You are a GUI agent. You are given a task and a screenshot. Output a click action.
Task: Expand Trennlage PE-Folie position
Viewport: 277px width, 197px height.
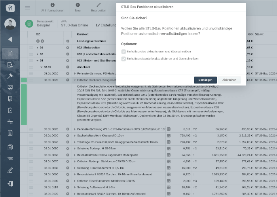[x=75, y=142]
